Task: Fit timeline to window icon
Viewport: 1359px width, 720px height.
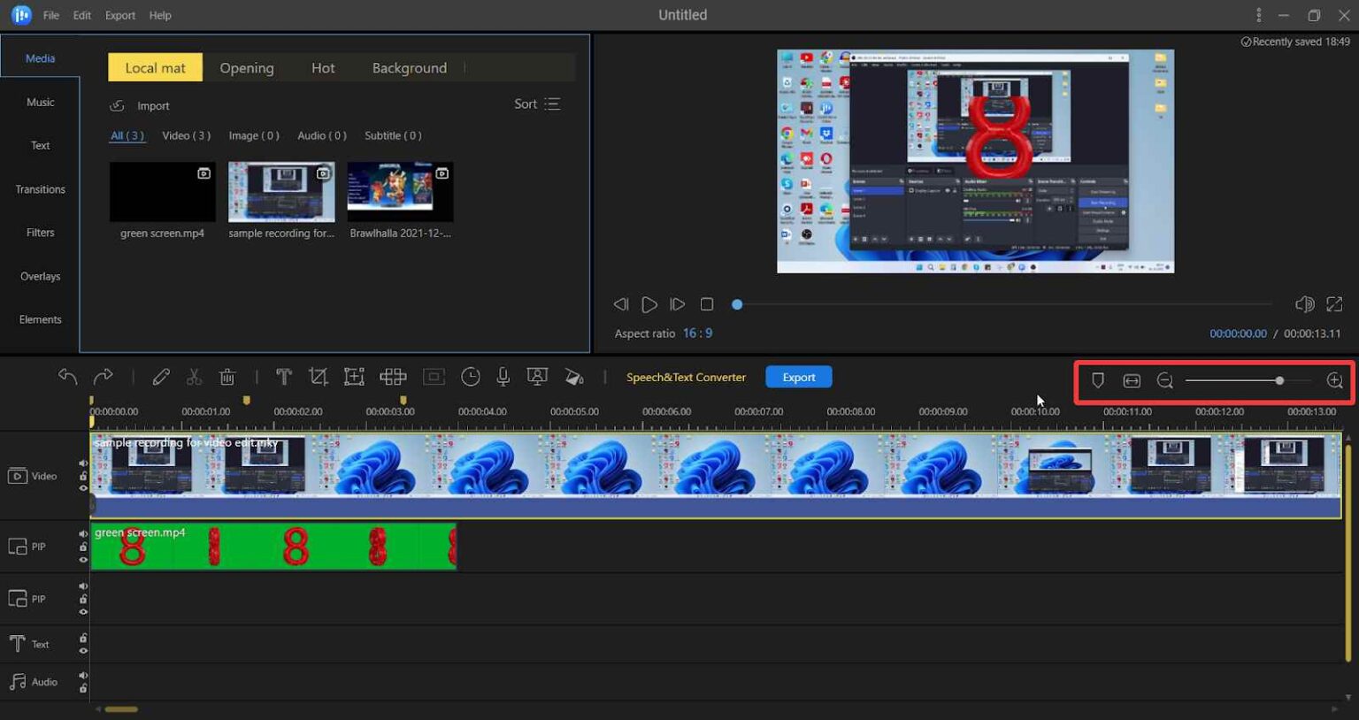Action: [x=1132, y=380]
